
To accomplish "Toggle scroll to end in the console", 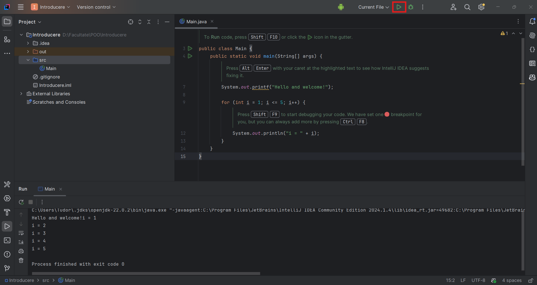I will click(21, 242).
